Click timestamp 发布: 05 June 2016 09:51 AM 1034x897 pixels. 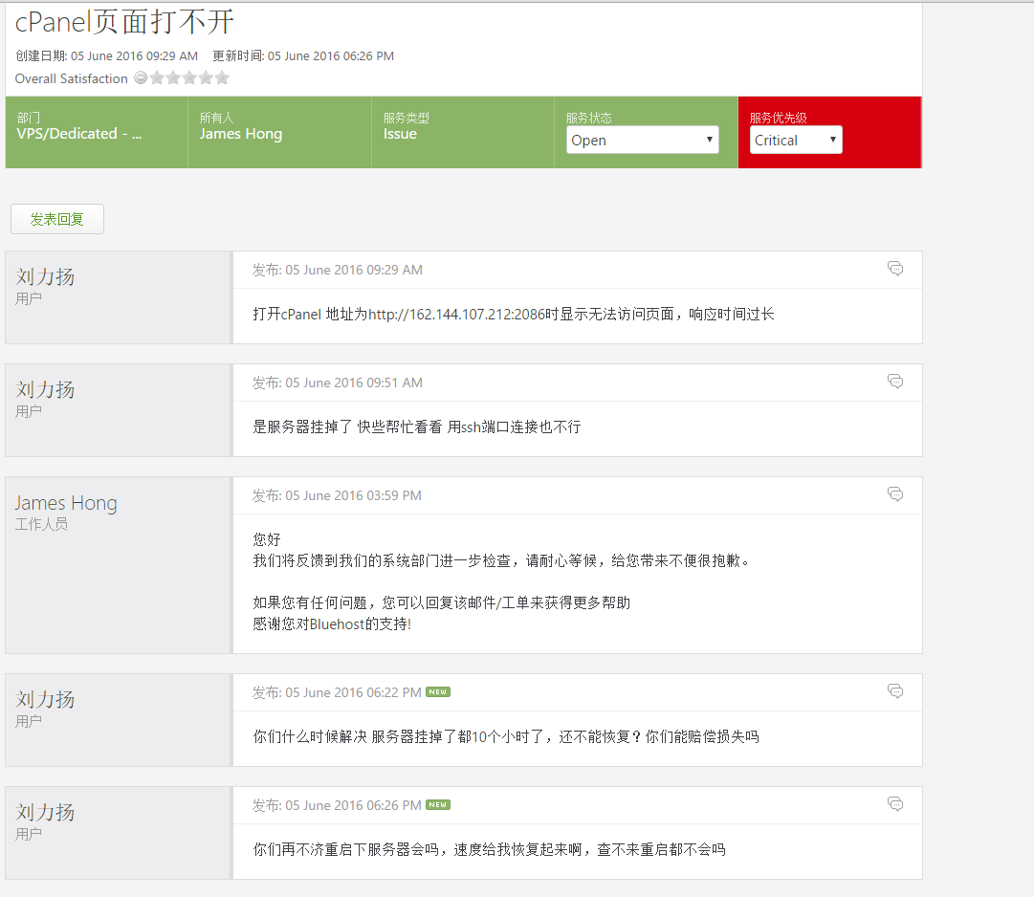click(337, 383)
